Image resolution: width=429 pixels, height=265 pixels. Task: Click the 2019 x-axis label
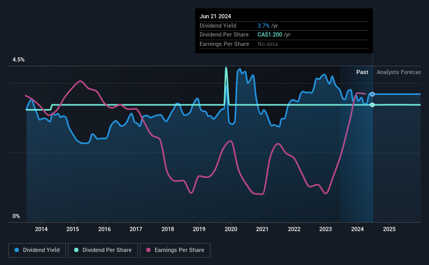point(199,229)
